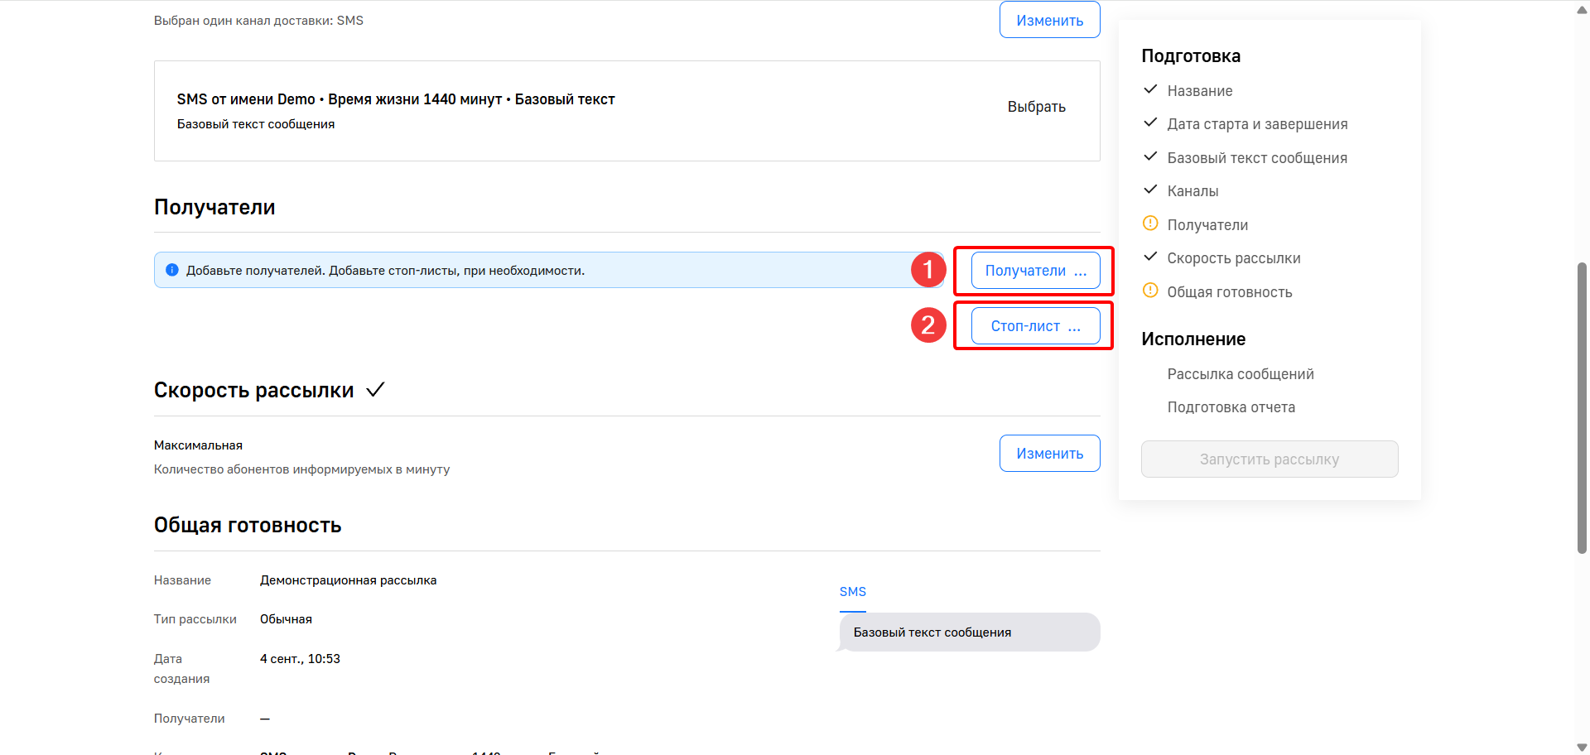Click the scroll down arrow of page scrollbar

click(x=1582, y=748)
